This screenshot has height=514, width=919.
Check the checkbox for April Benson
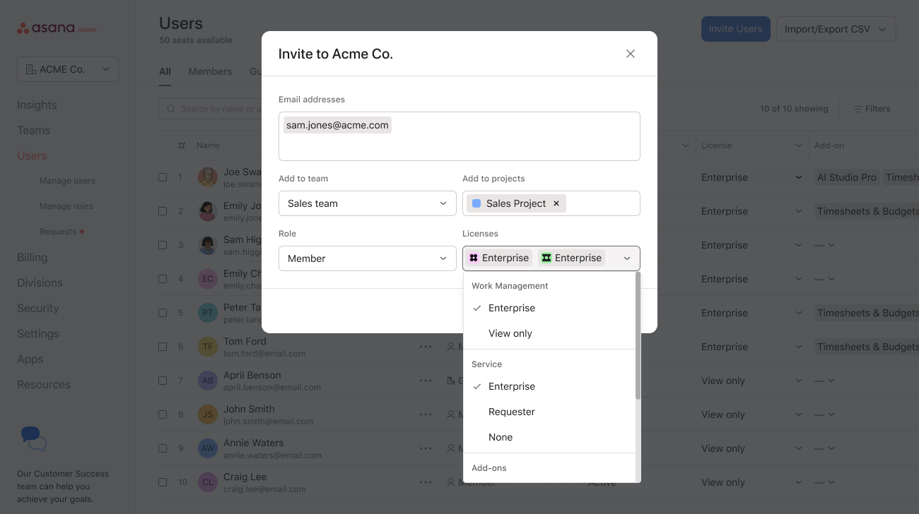coord(163,381)
